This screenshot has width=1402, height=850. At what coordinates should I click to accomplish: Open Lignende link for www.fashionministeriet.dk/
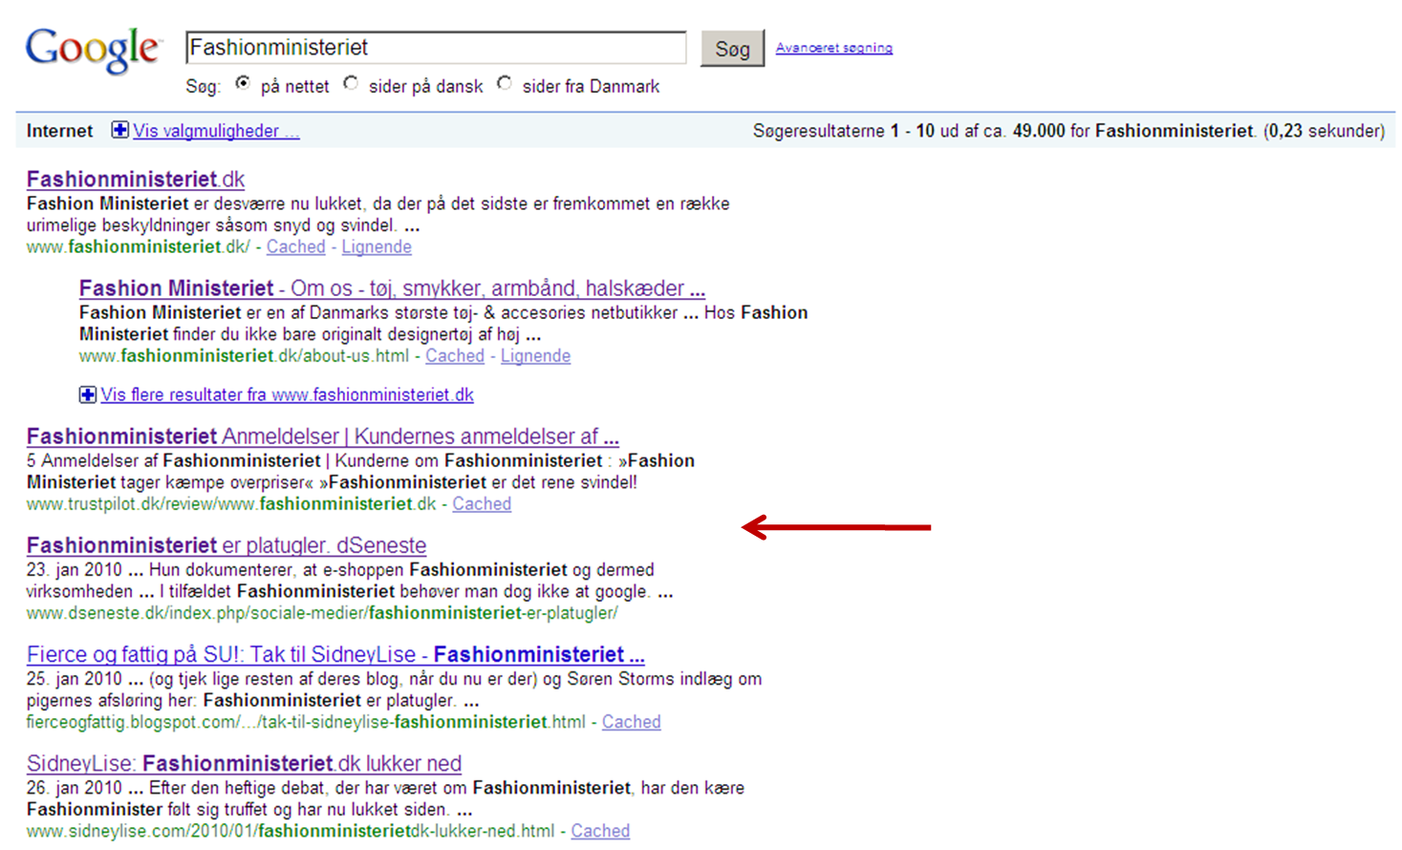pos(377,246)
